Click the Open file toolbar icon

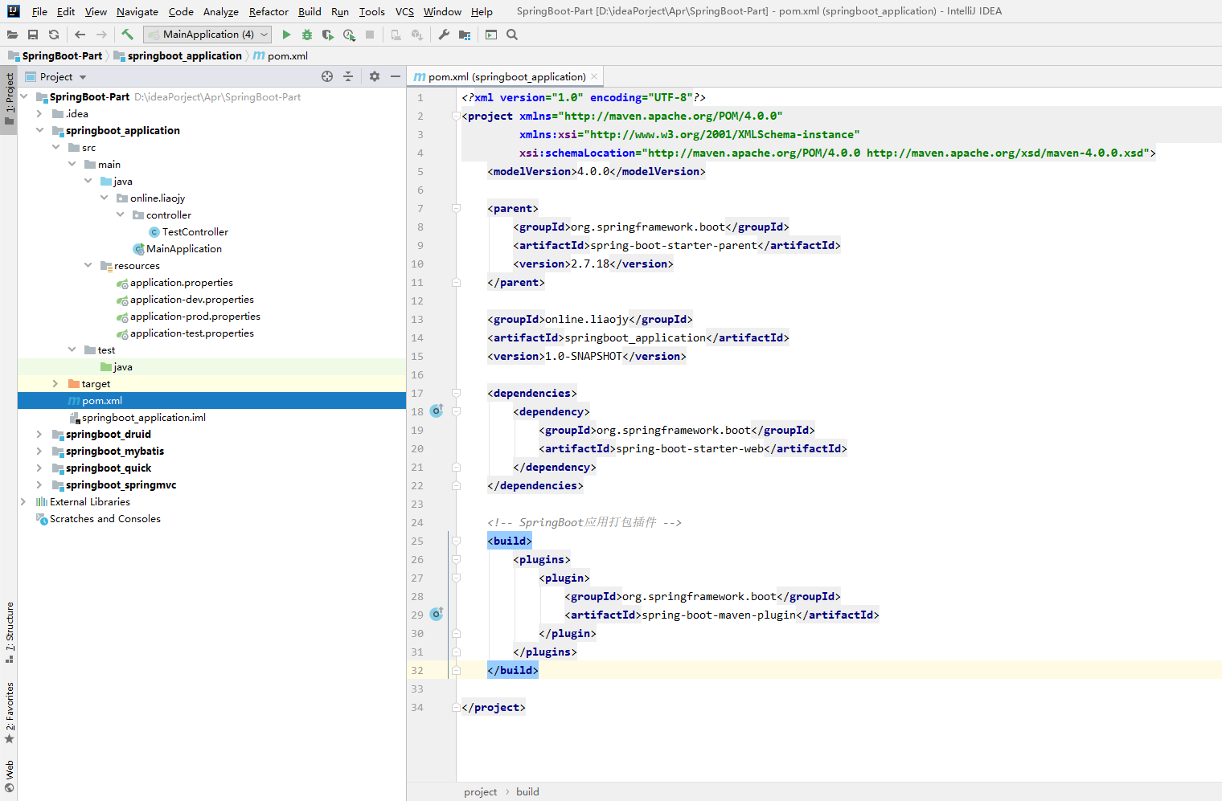coord(12,35)
